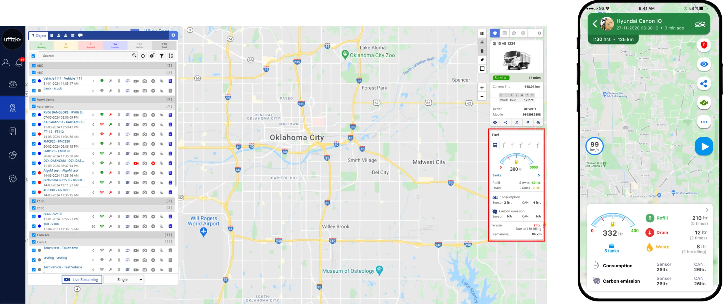Tap the share icon on phone map
The width and height of the screenshot is (723, 304).
(x=704, y=84)
